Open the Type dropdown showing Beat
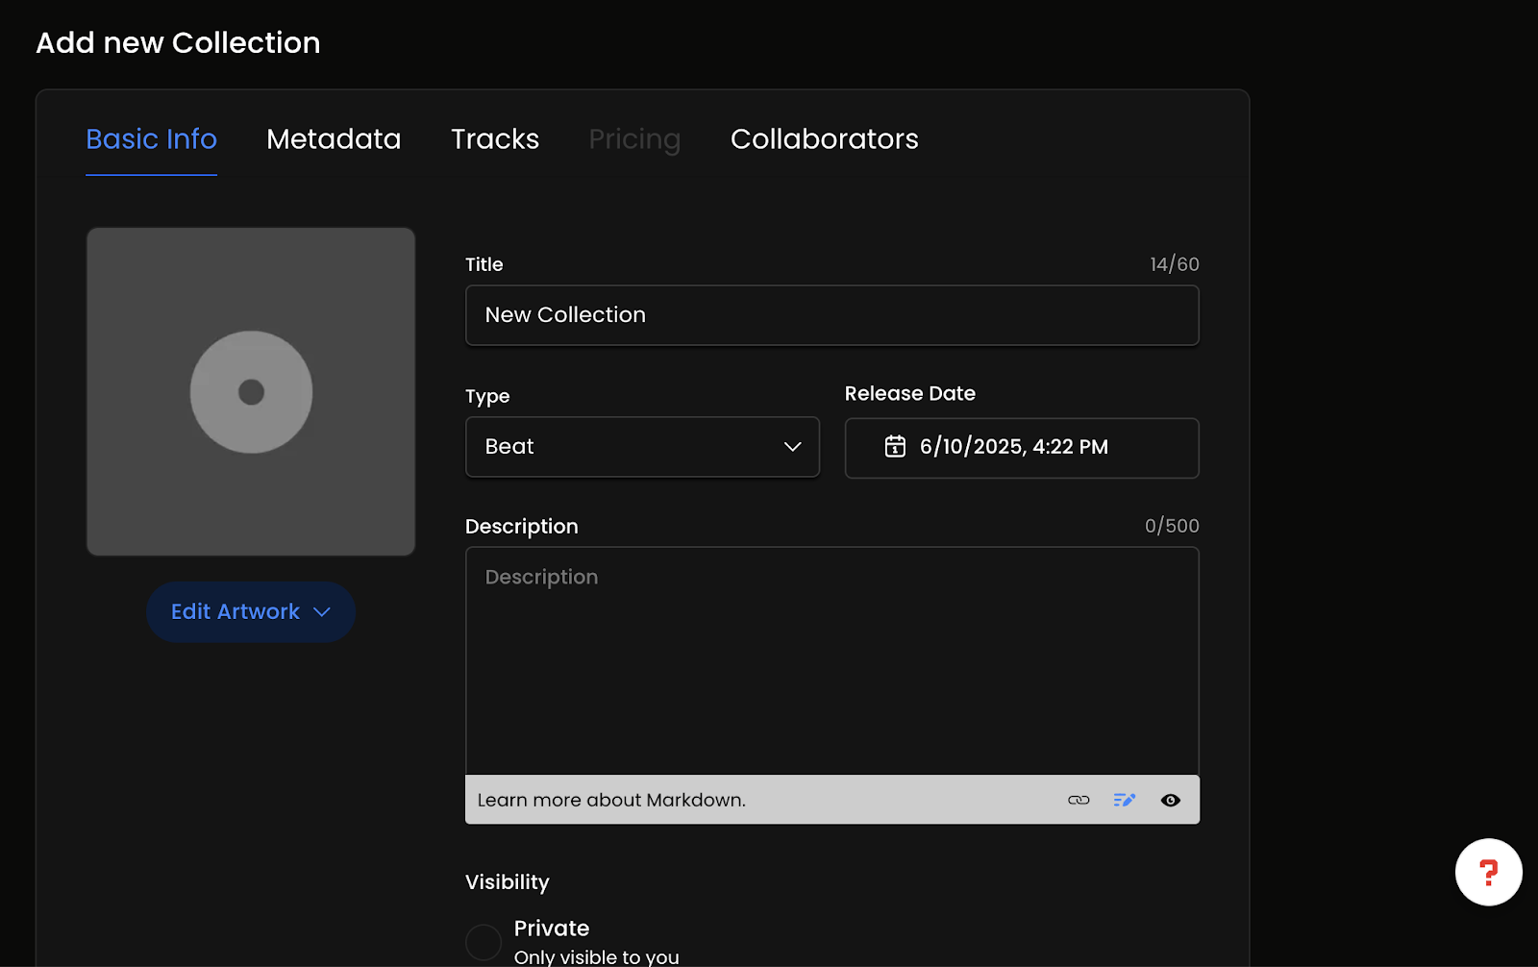This screenshot has width=1538, height=967. [x=642, y=447]
